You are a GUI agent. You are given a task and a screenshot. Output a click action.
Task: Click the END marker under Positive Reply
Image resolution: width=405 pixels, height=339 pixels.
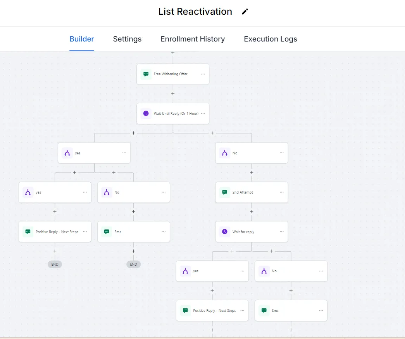(x=55, y=265)
